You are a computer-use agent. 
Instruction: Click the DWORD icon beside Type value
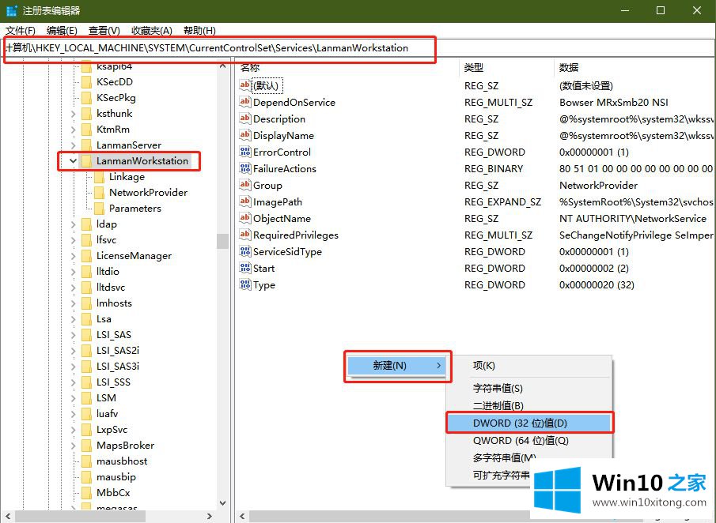pyautogui.click(x=245, y=284)
